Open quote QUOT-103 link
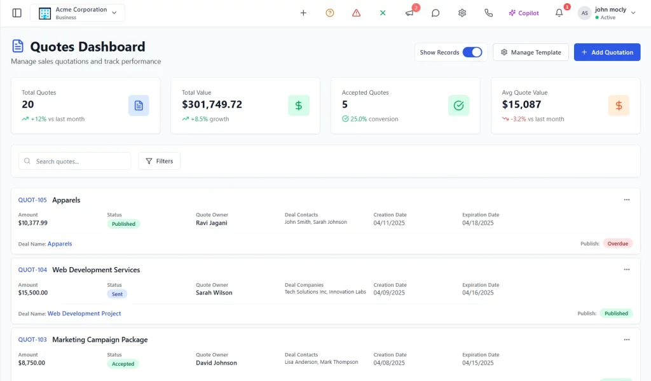Image resolution: width=651 pixels, height=381 pixels. tap(32, 340)
